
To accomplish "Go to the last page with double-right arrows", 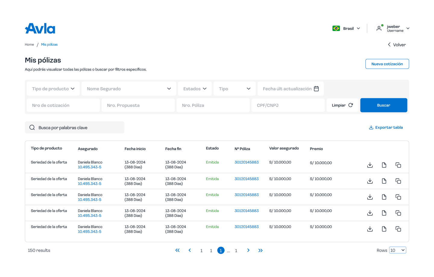I will pos(260,250).
